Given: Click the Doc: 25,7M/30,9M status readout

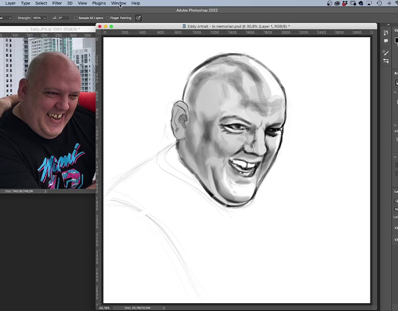Looking at the screenshot, I should (137, 308).
